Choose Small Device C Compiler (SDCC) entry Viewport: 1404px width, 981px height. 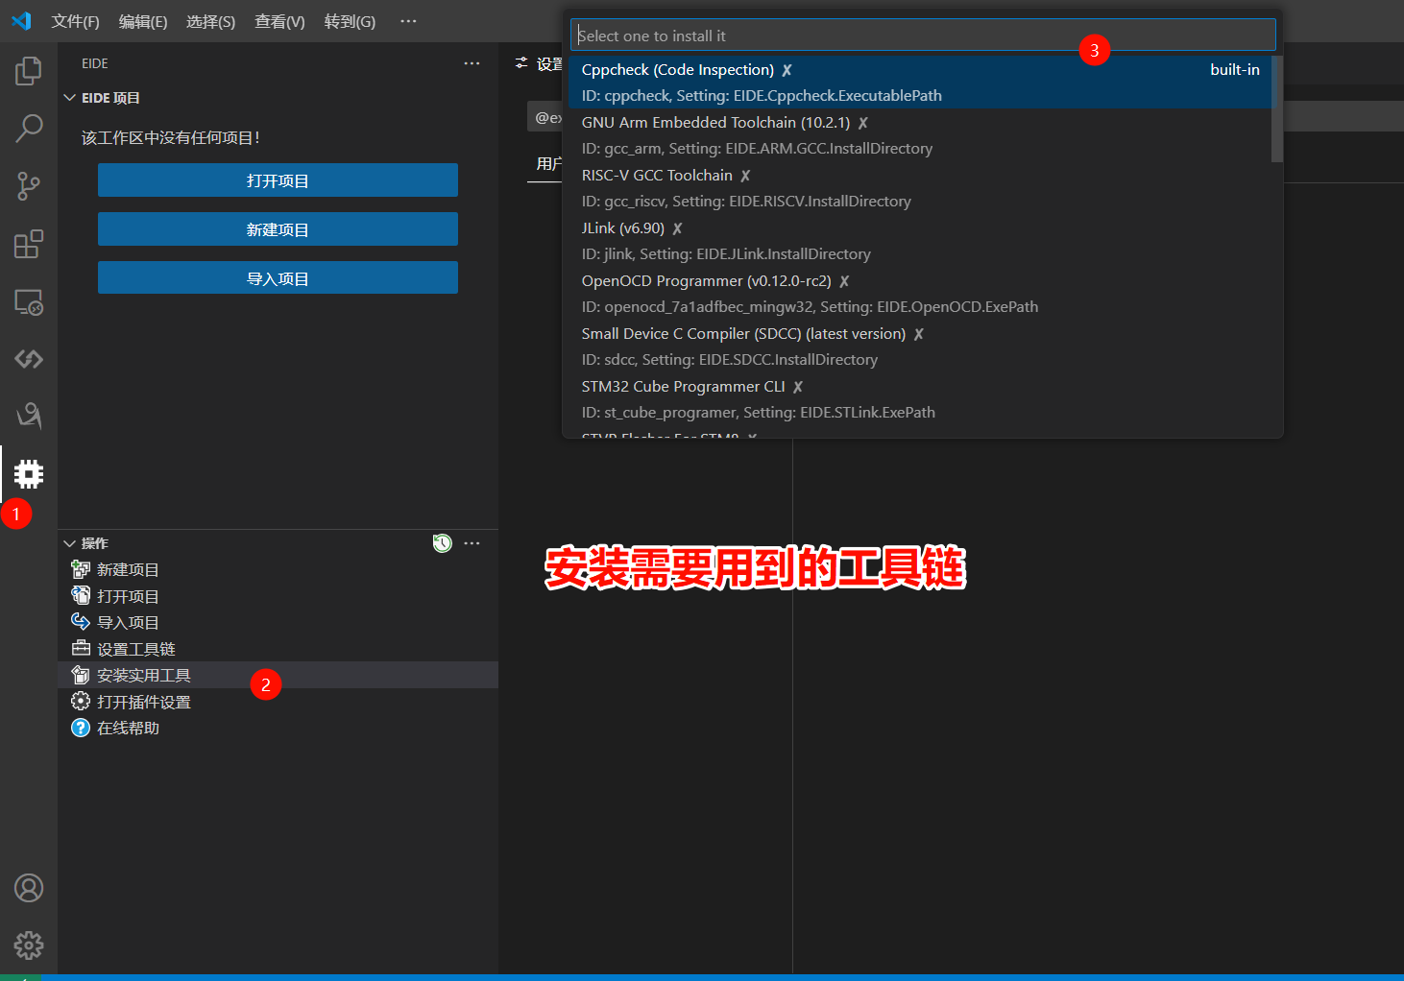coord(919,347)
